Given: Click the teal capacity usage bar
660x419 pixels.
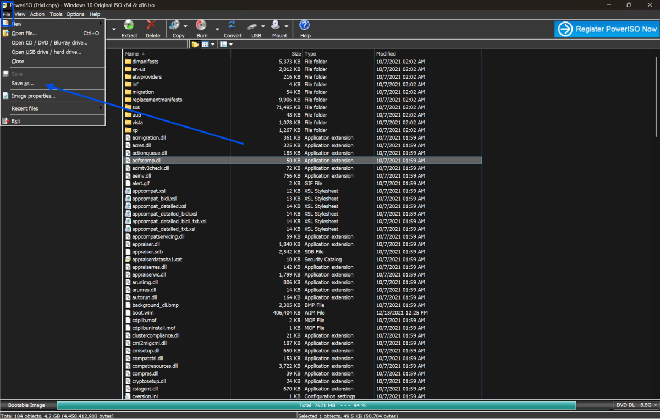Looking at the screenshot, I should click(316, 405).
